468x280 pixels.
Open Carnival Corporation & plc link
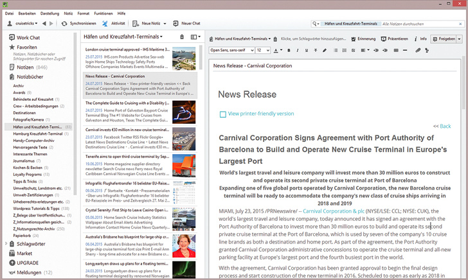(334, 211)
